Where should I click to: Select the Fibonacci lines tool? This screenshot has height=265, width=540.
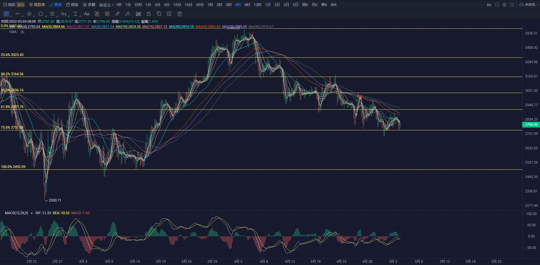pyautogui.click(x=52, y=14)
